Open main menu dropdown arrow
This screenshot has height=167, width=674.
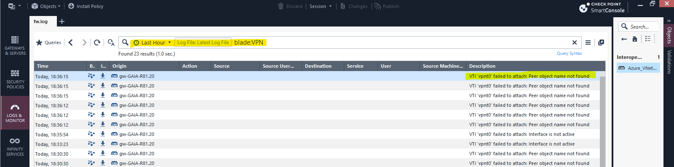pyautogui.click(x=19, y=6)
